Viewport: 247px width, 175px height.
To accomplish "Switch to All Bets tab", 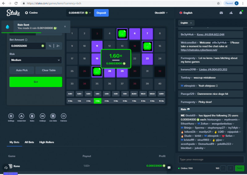I will (x=29, y=142).
